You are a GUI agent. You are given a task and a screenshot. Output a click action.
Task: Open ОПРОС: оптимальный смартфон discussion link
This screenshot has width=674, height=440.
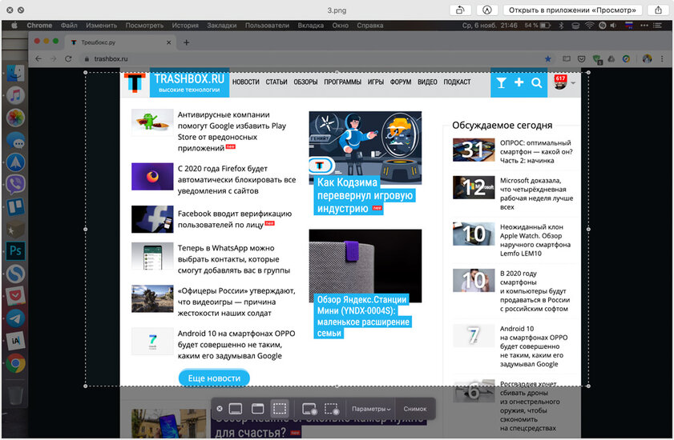coord(536,151)
